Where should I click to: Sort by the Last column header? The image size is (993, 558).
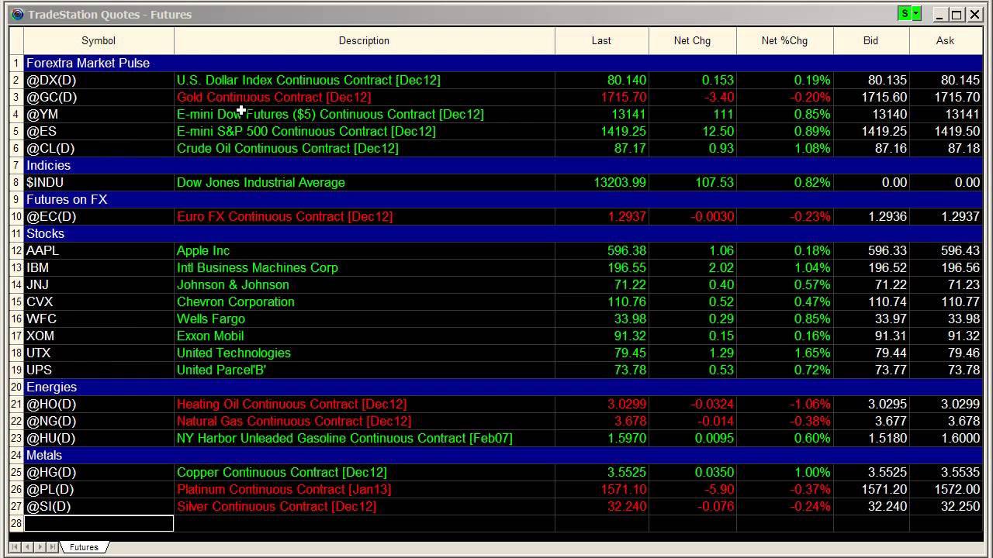point(601,40)
